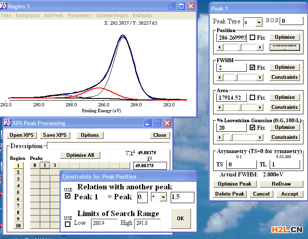
Task: Click Lorentzian-Gaussian slider right arrow
Action: point(260,137)
